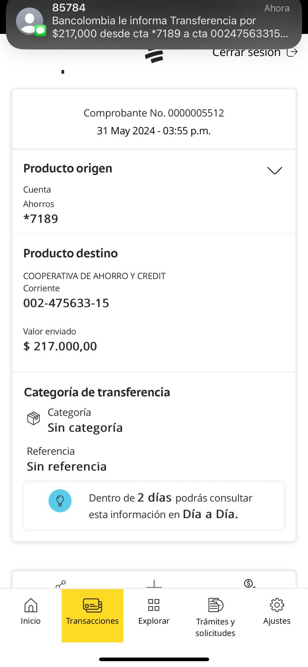Tap the Comprobante No. 0000005512 header
Viewport: 308px width, 667px height.
point(154,113)
